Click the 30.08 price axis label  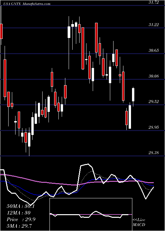154,76
